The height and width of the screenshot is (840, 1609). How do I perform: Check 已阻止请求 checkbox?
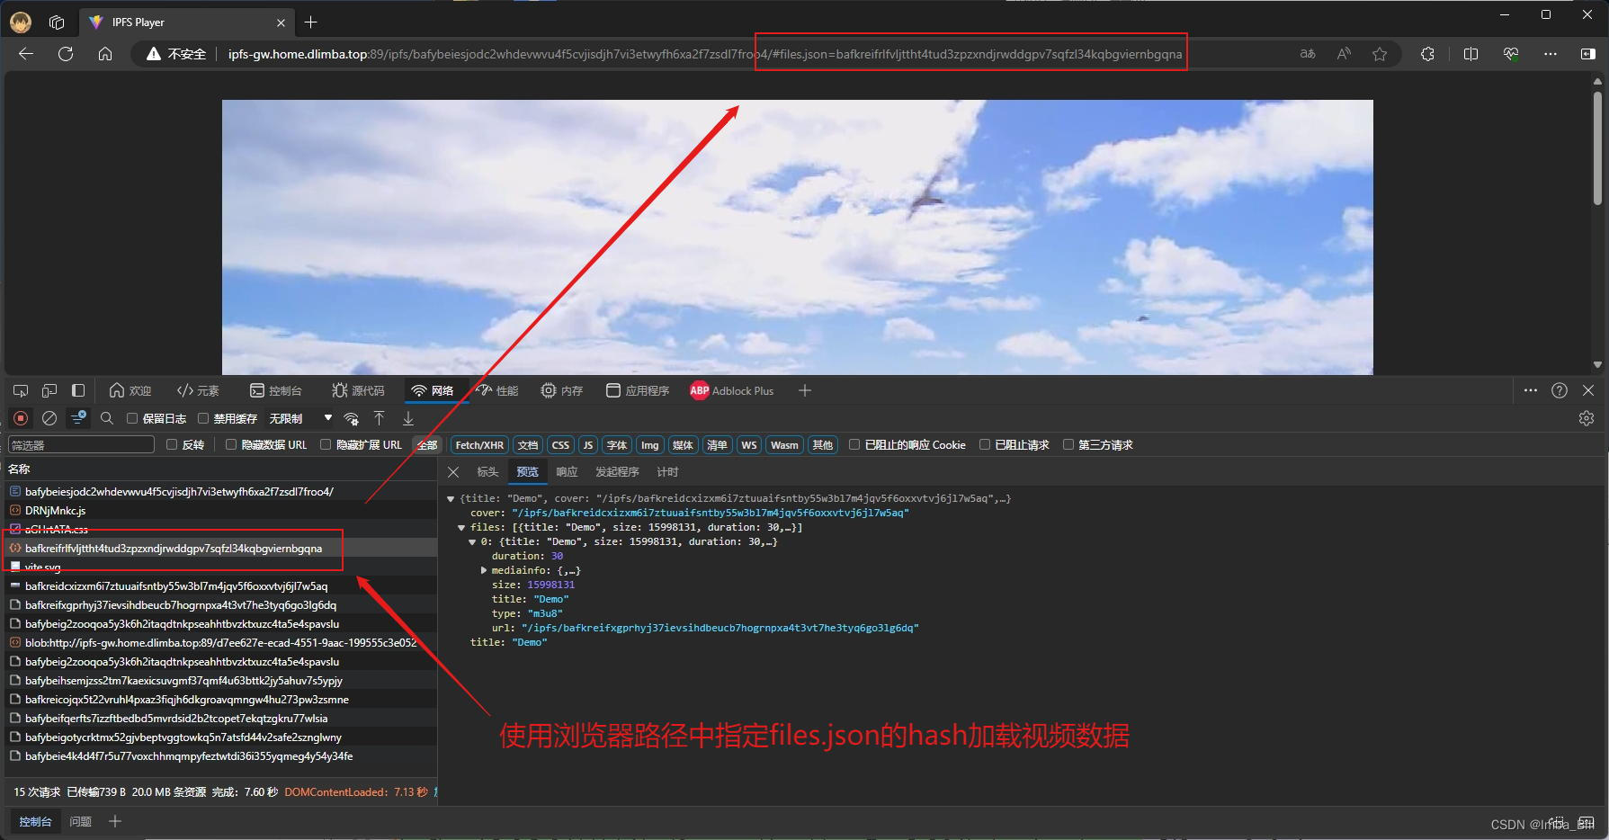coord(985,444)
